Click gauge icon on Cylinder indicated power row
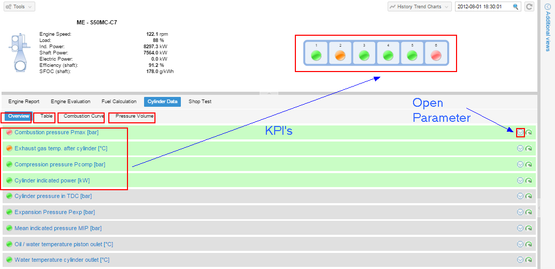 pos(529,180)
